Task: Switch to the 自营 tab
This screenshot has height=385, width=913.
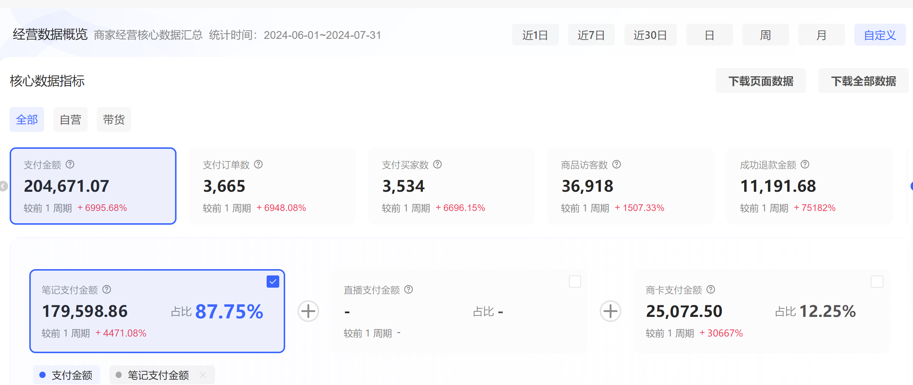Action: pyautogui.click(x=70, y=120)
